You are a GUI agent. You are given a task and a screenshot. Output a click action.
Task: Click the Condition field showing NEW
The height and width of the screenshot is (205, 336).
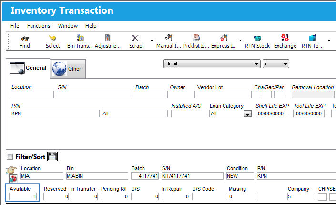click(240, 176)
